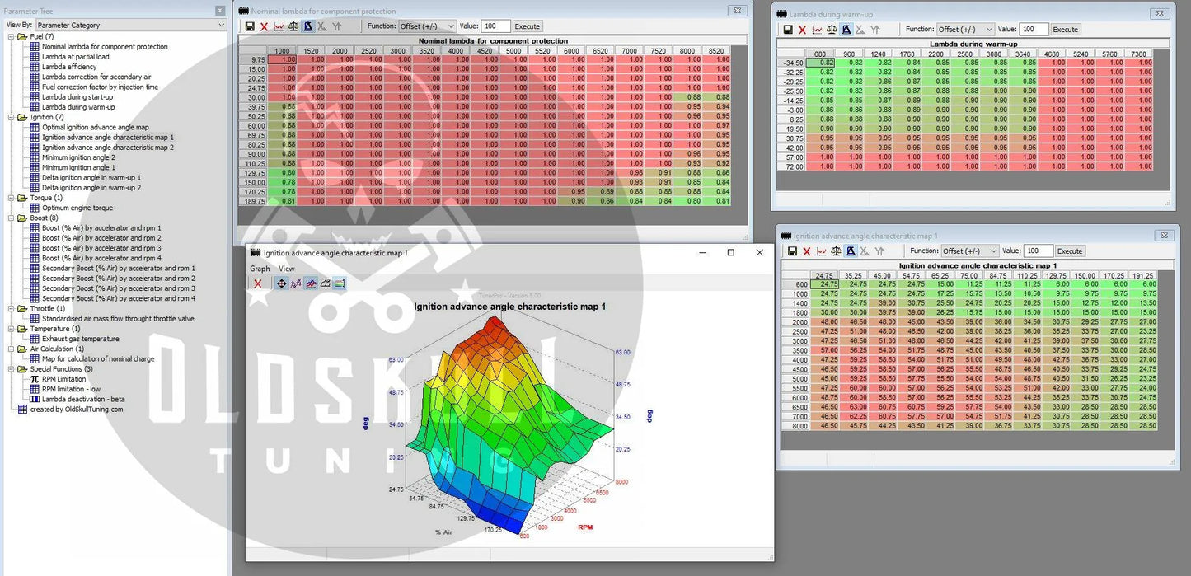The width and height of the screenshot is (1191, 576).
Task: Click the table grid icon beside Lambda efficiency
Action: coord(34,67)
